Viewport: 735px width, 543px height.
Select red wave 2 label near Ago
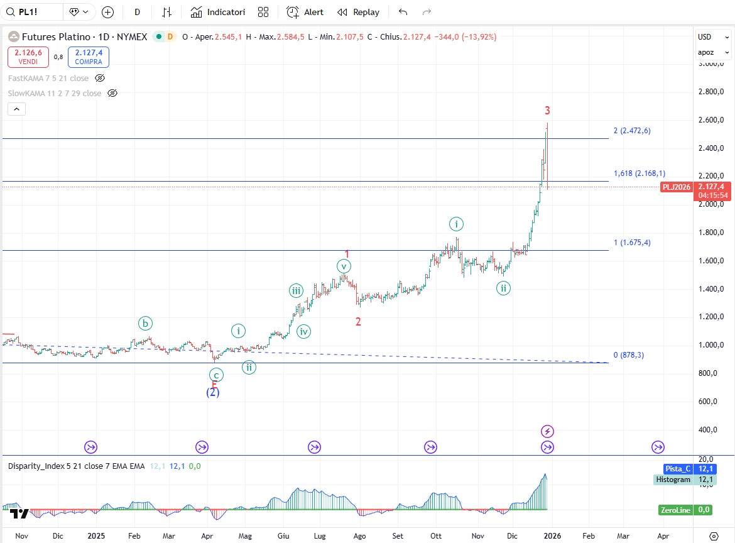[358, 322]
